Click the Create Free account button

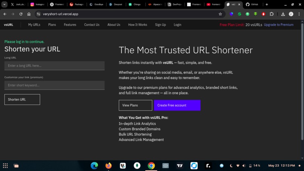177,105
